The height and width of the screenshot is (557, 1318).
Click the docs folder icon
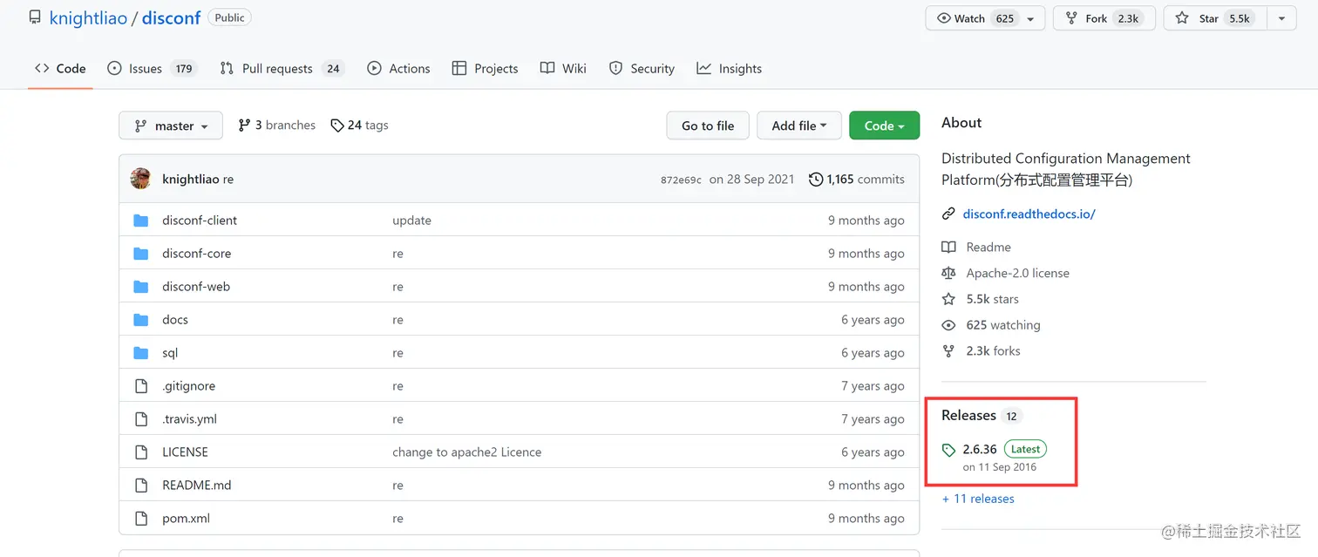pyautogui.click(x=141, y=320)
